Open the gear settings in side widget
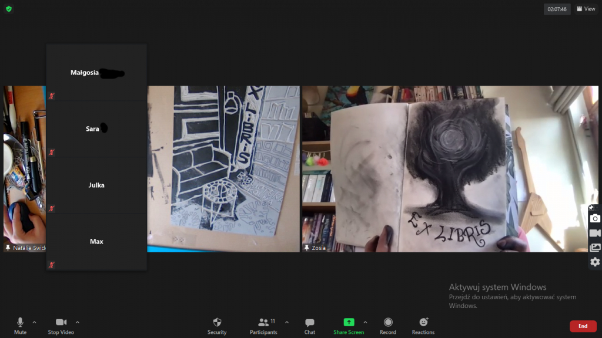Screen dimensions: 602x338 tap(595, 262)
